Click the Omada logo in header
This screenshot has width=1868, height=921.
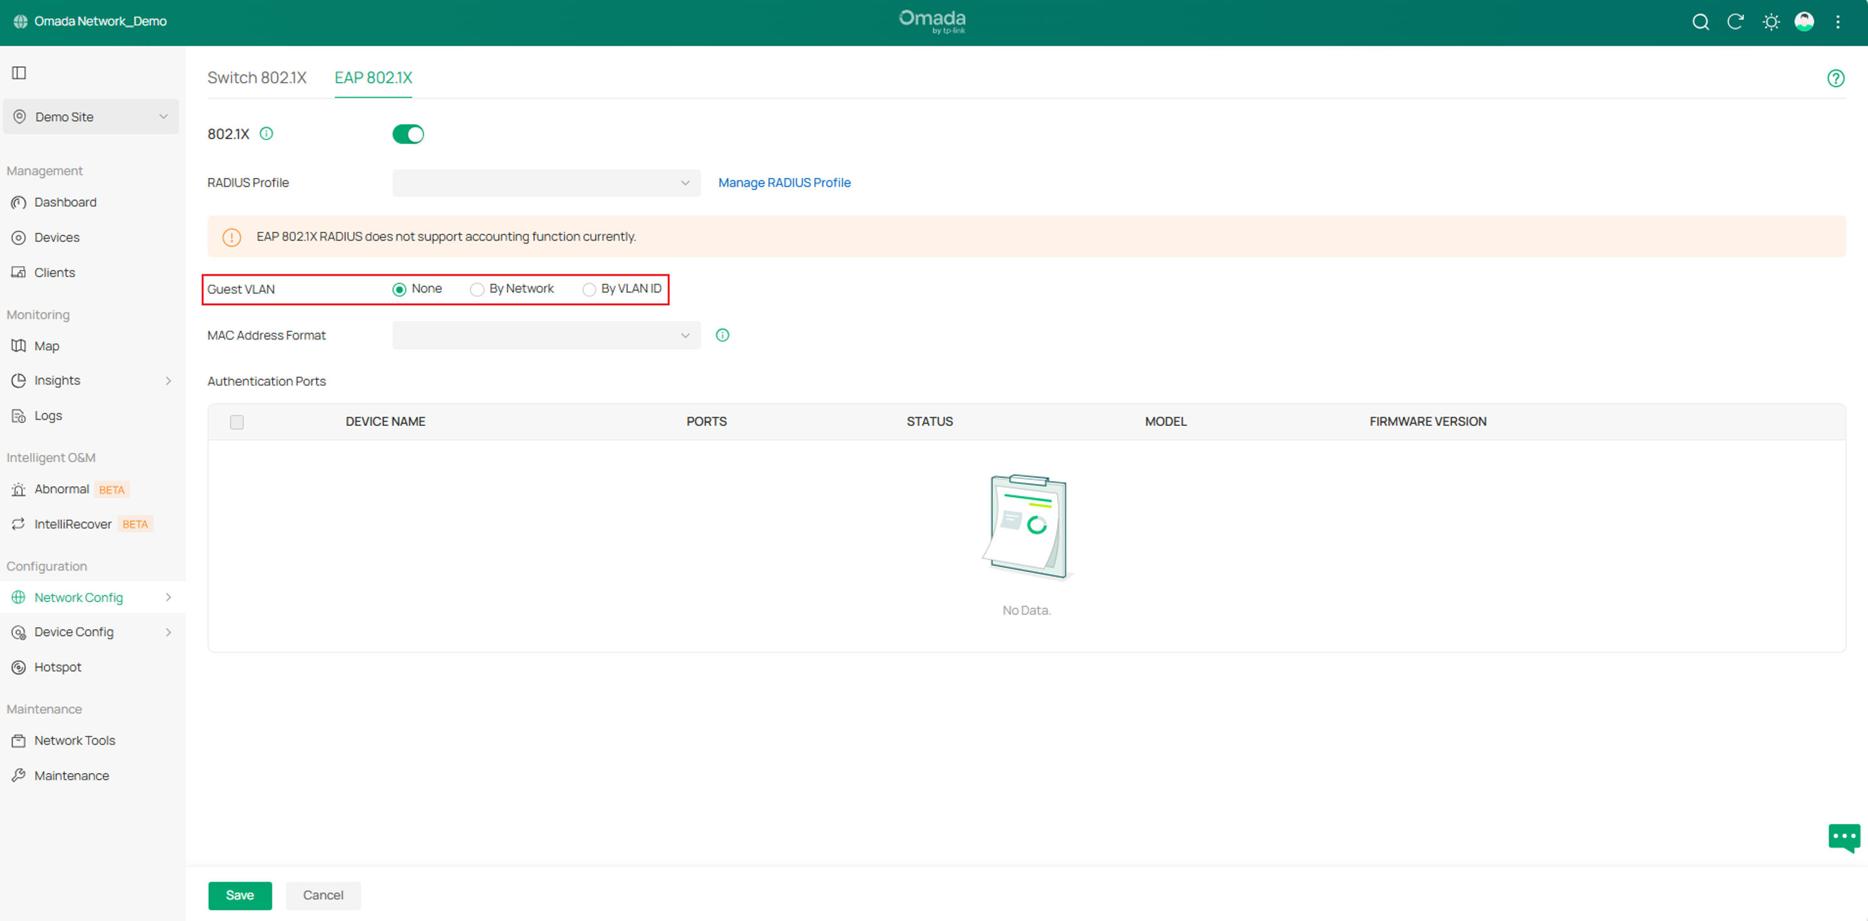tap(932, 22)
